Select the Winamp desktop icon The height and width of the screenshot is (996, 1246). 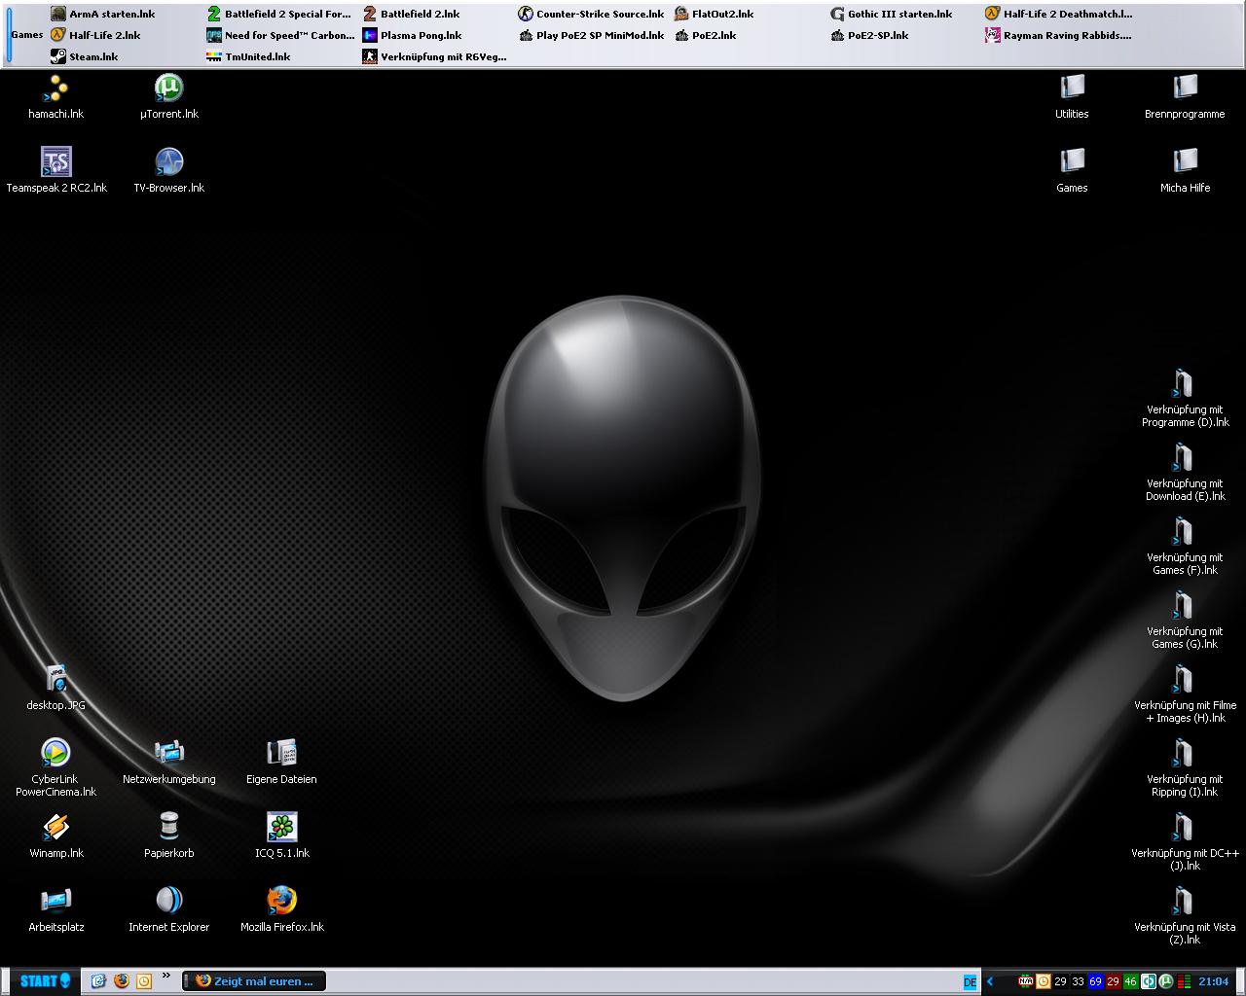pos(56,836)
